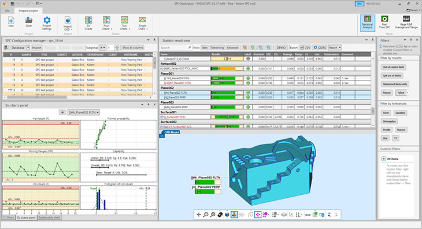Open the Database dropdown arrow

(x=28, y=47)
